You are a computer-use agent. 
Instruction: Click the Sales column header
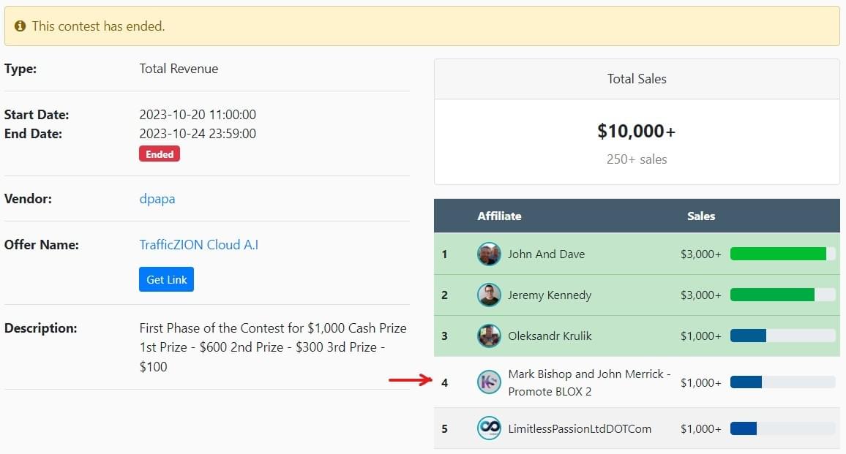[x=701, y=216]
